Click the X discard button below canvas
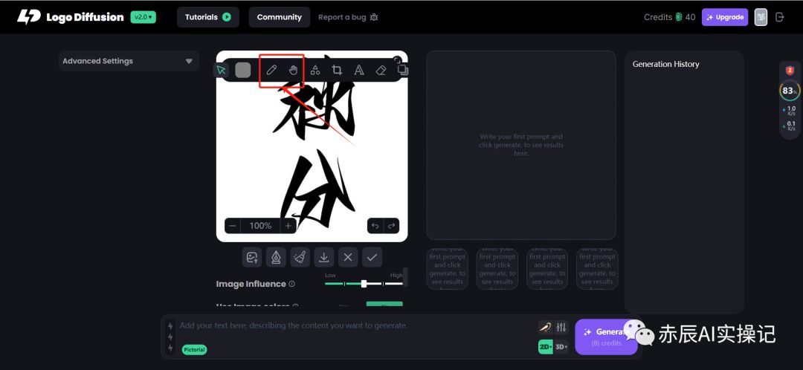 coord(348,257)
